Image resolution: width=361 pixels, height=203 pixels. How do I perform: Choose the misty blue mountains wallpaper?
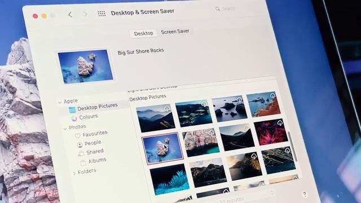pyautogui.click(x=156, y=118)
